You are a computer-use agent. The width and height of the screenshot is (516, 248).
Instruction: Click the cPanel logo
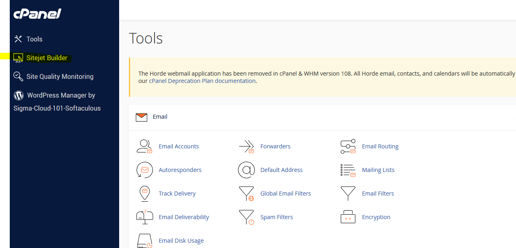click(37, 14)
